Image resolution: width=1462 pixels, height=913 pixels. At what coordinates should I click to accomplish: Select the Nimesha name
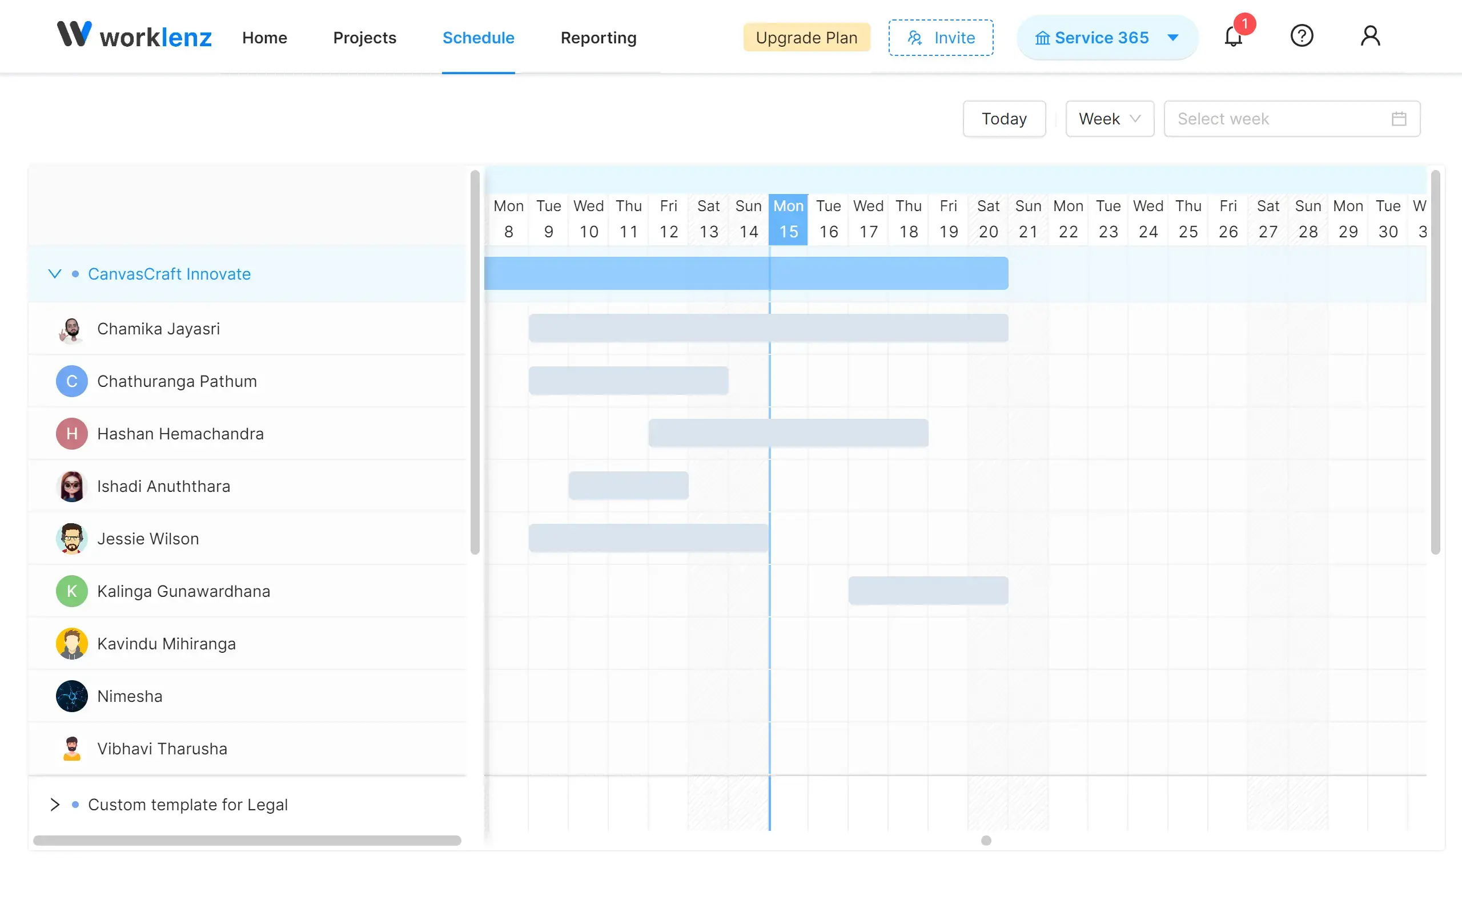pos(130,696)
